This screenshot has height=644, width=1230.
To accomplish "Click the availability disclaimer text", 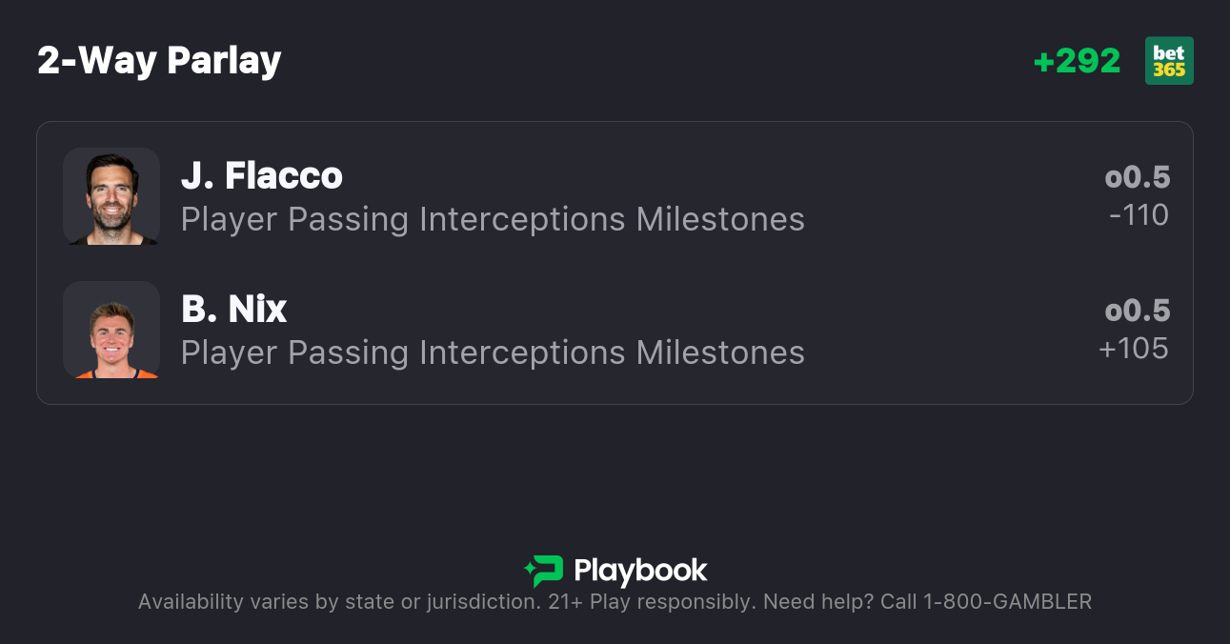I will point(338,602).
